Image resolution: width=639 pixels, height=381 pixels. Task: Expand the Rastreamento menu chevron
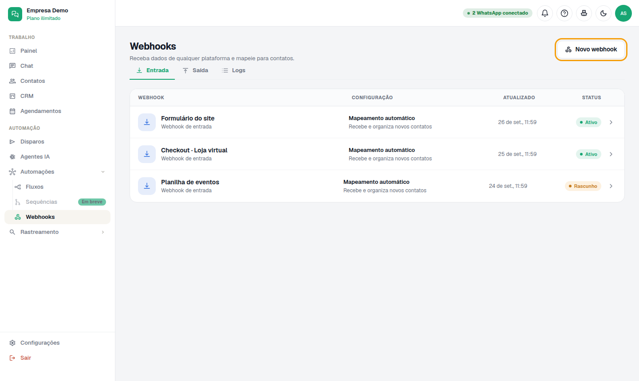(103, 232)
